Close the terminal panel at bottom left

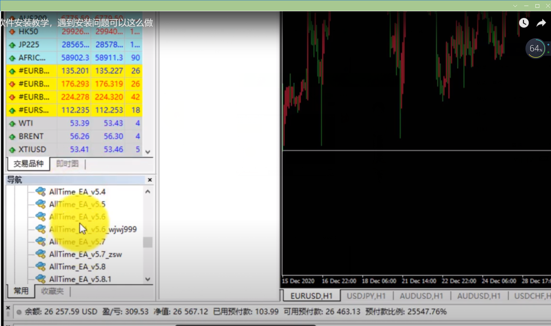coord(8,307)
